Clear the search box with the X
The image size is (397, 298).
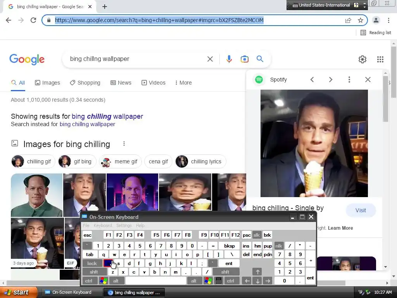(210, 59)
